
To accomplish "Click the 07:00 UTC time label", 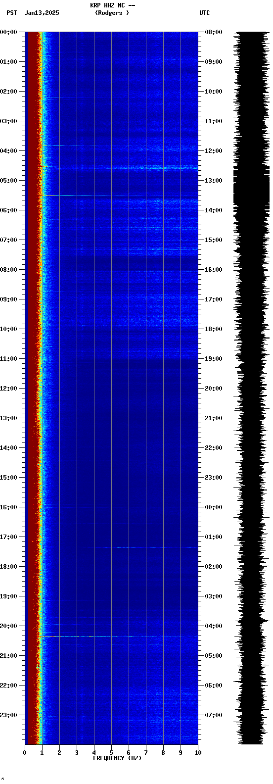I will tap(214, 715).
